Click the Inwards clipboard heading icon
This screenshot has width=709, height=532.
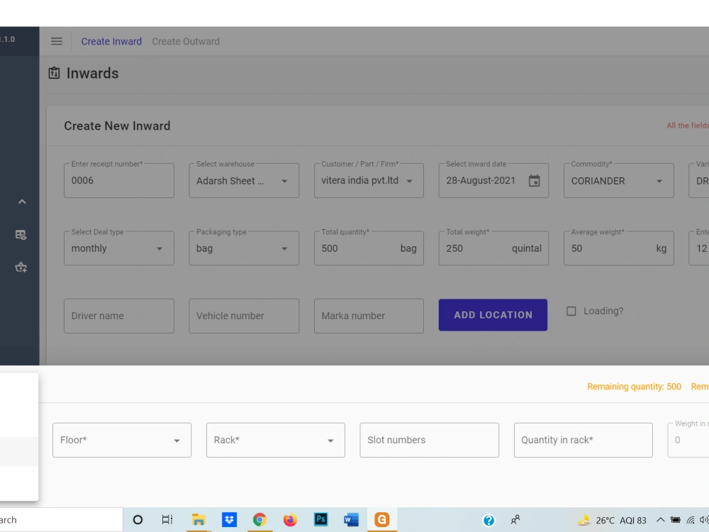(x=55, y=73)
